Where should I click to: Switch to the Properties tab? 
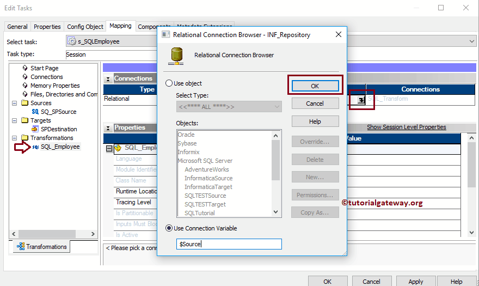(x=47, y=27)
